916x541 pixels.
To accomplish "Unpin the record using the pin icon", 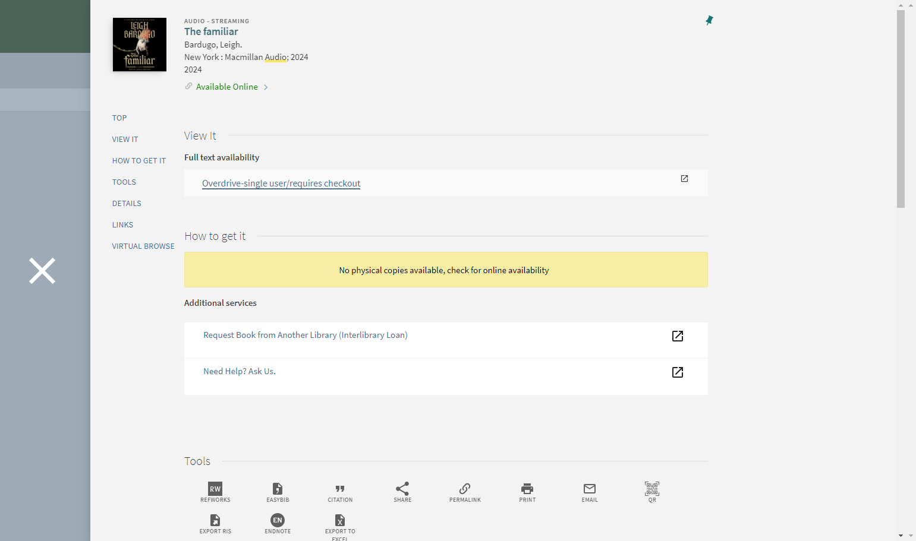I will pos(709,20).
